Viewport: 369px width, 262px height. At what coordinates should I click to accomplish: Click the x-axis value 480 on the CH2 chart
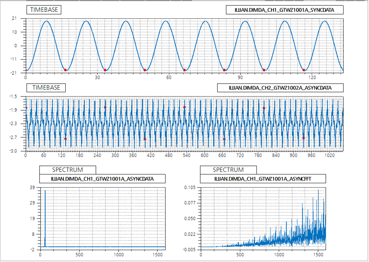169,155
